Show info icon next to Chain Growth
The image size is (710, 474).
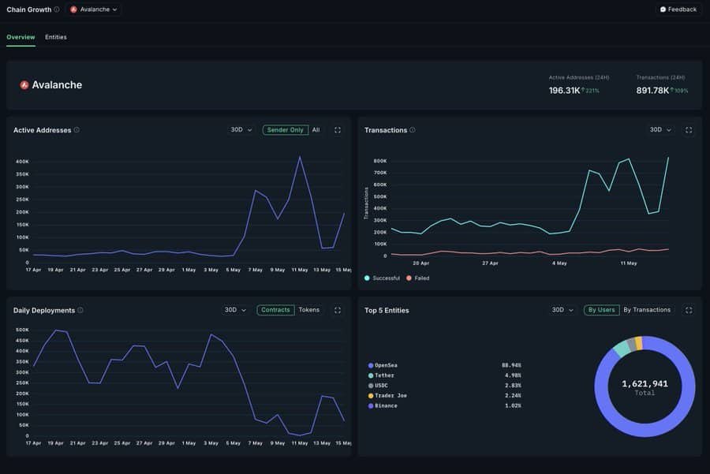tap(57, 9)
